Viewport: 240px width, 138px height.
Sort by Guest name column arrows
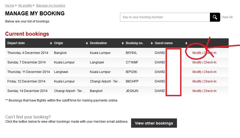click(186, 43)
